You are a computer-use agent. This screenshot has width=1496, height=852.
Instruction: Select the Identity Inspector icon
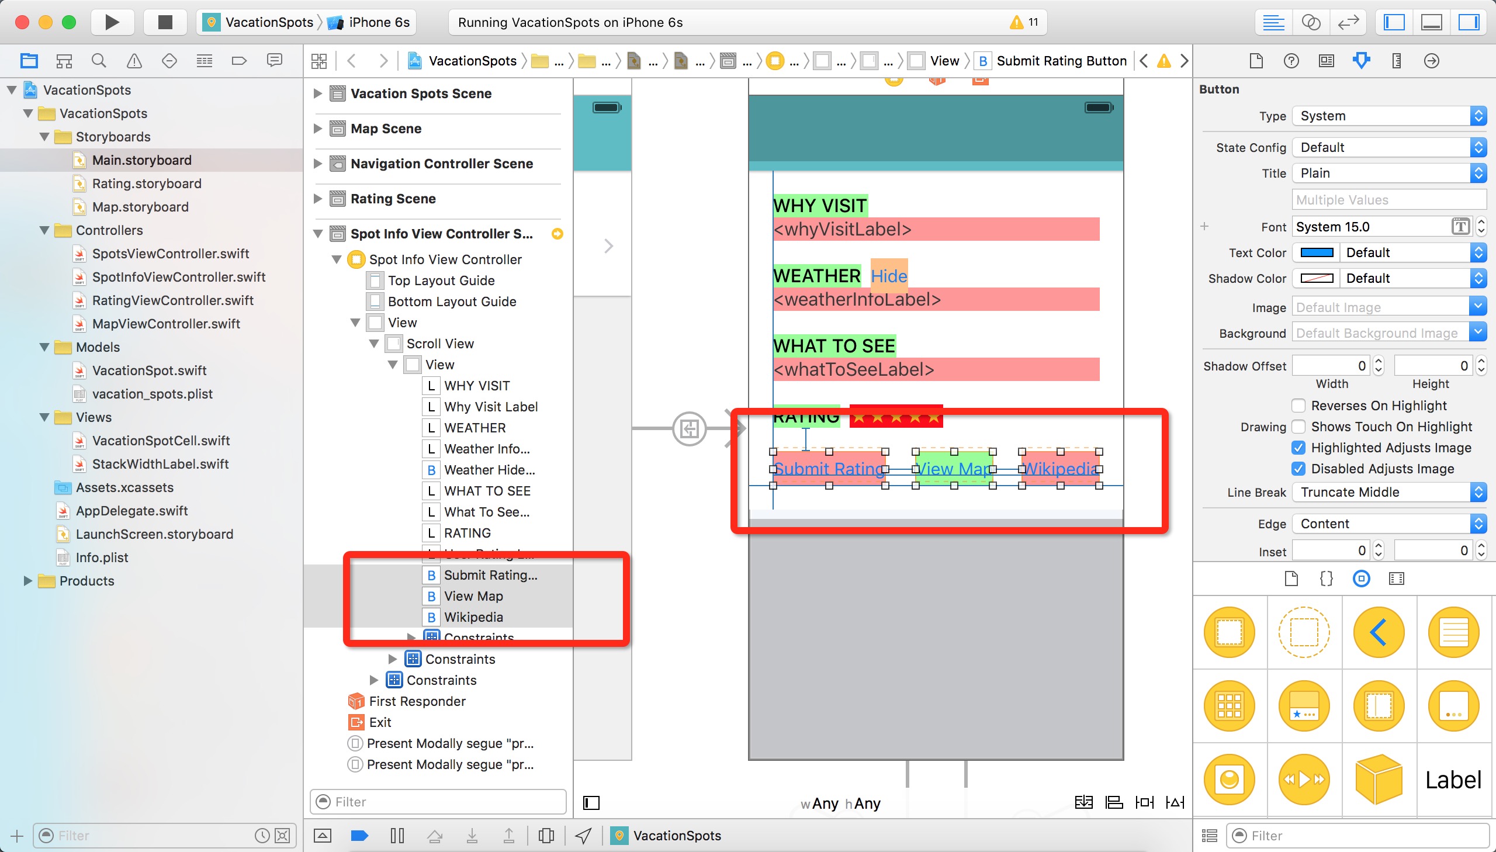(x=1325, y=62)
